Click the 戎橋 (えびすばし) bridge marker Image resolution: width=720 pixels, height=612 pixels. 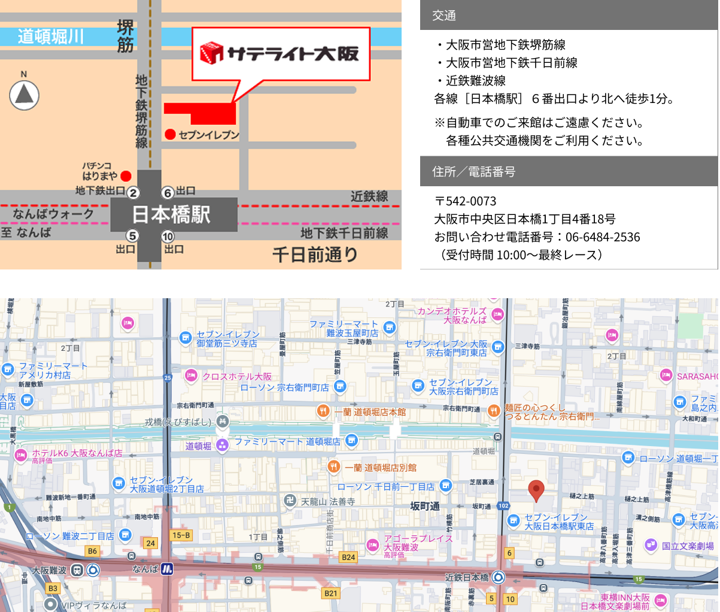tap(223, 422)
